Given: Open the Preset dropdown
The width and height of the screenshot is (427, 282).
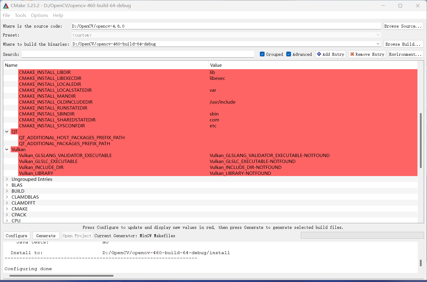Looking at the screenshot, I should click(x=378, y=35).
